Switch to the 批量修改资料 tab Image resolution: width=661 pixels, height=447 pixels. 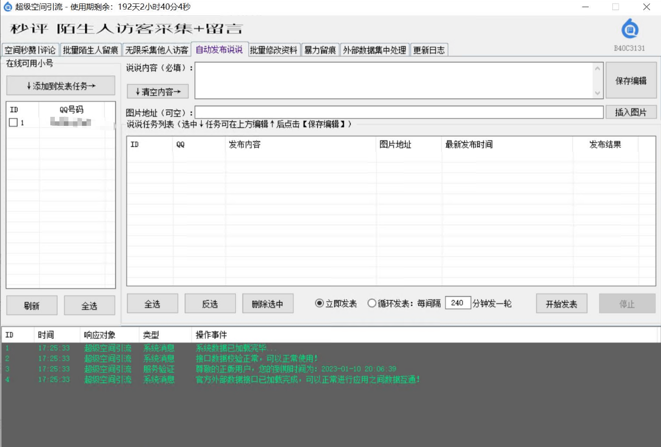(x=274, y=50)
